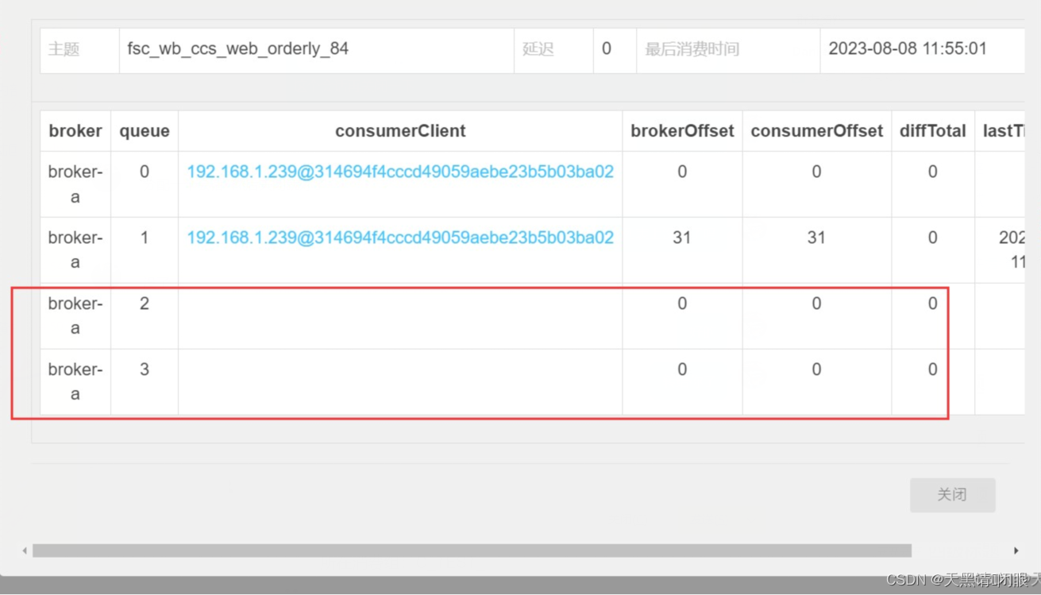Click the brokerOffset column header
1041x595 pixels.
[682, 131]
